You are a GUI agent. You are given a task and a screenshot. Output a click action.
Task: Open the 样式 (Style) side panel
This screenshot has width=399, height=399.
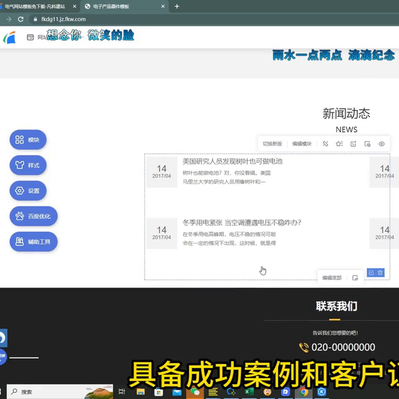pos(28,165)
